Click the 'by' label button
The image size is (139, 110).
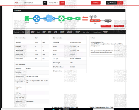(x=45, y=3)
